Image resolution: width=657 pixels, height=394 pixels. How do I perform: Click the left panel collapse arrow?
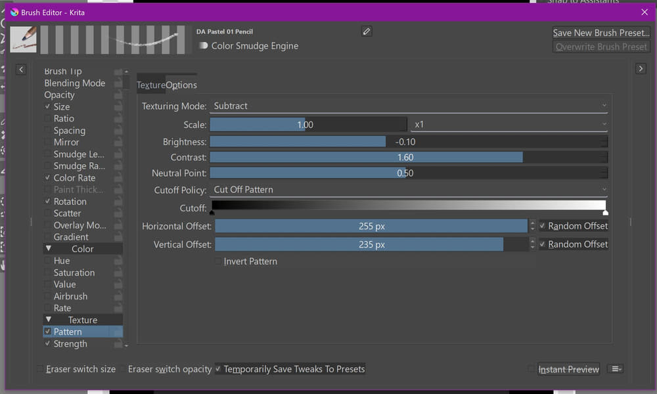(x=21, y=69)
